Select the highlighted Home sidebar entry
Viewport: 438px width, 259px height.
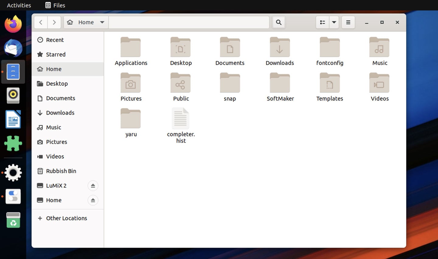click(68, 69)
